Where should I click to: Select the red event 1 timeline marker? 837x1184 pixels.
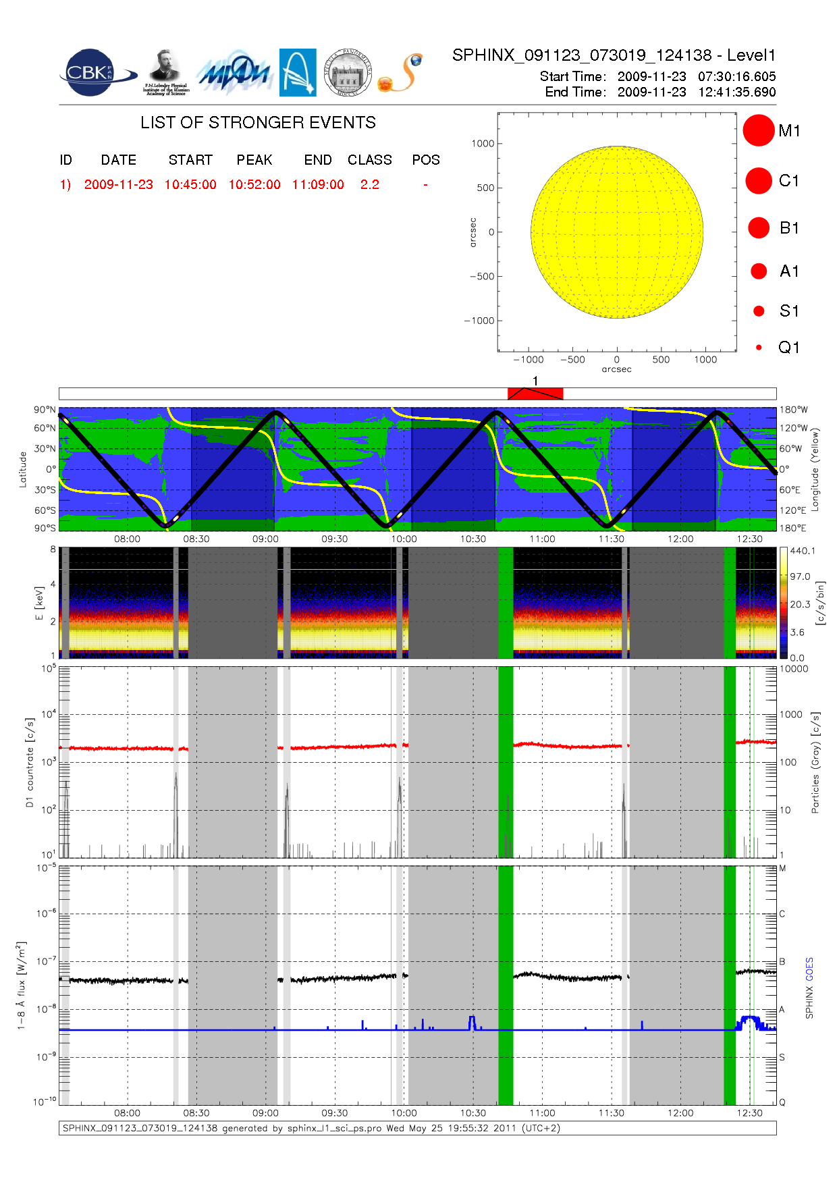pyautogui.click(x=535, y=394)
